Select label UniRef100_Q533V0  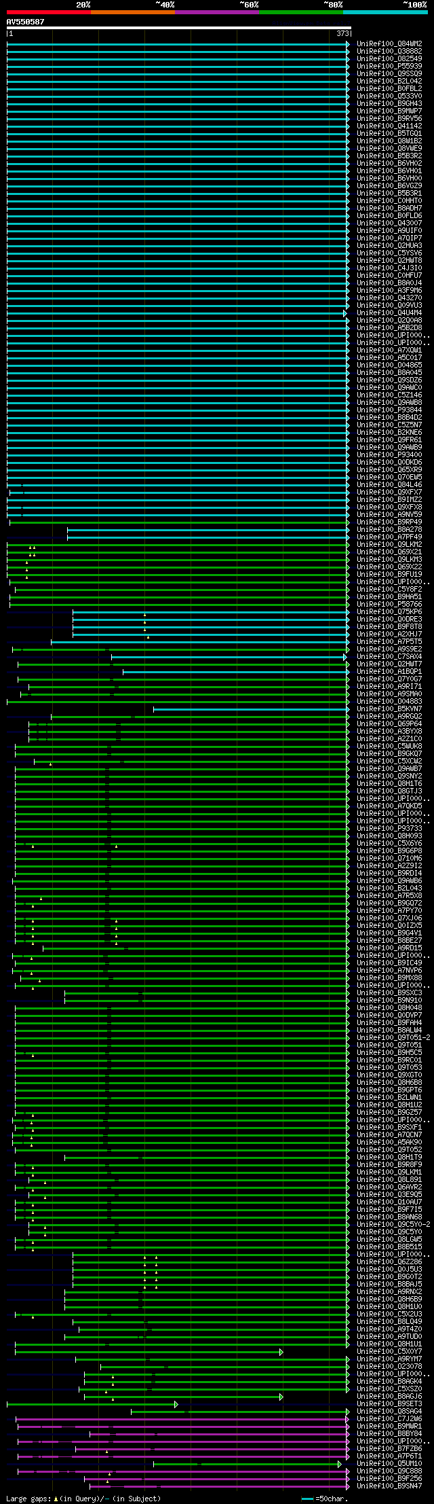[x=389, y=96]
